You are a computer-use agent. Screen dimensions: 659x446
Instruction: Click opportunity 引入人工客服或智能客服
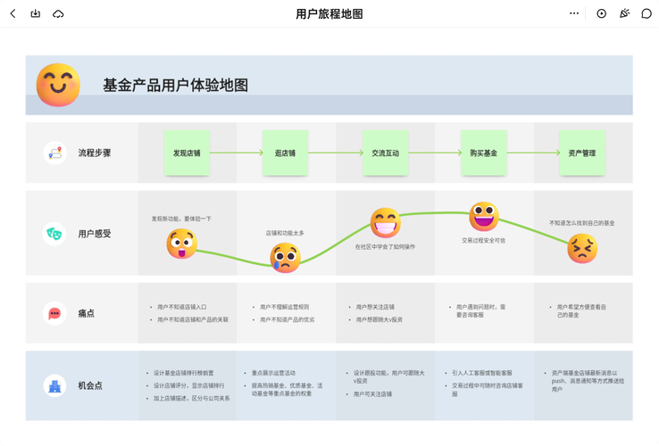(x=482, y=373)
